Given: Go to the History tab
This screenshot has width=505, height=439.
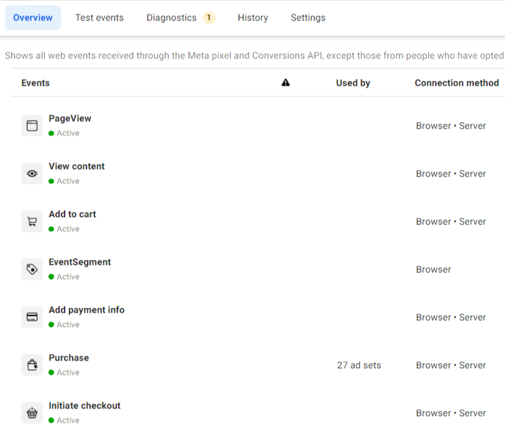Looking at the screenshot, I should [253, 17].
